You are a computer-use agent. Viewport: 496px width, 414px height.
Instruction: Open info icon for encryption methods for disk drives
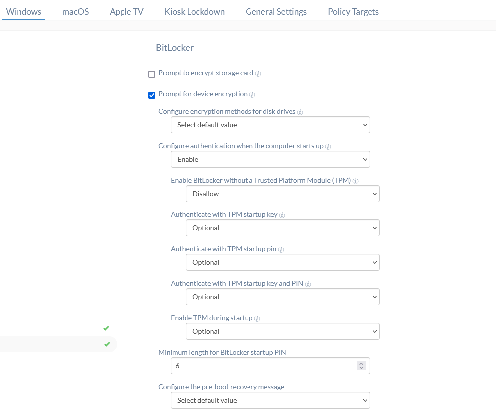pyautogui.click(x=300, y=112)
